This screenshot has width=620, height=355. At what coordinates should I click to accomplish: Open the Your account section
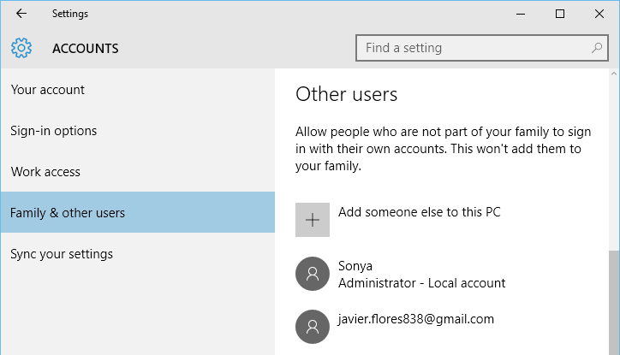tap(48, 90)
